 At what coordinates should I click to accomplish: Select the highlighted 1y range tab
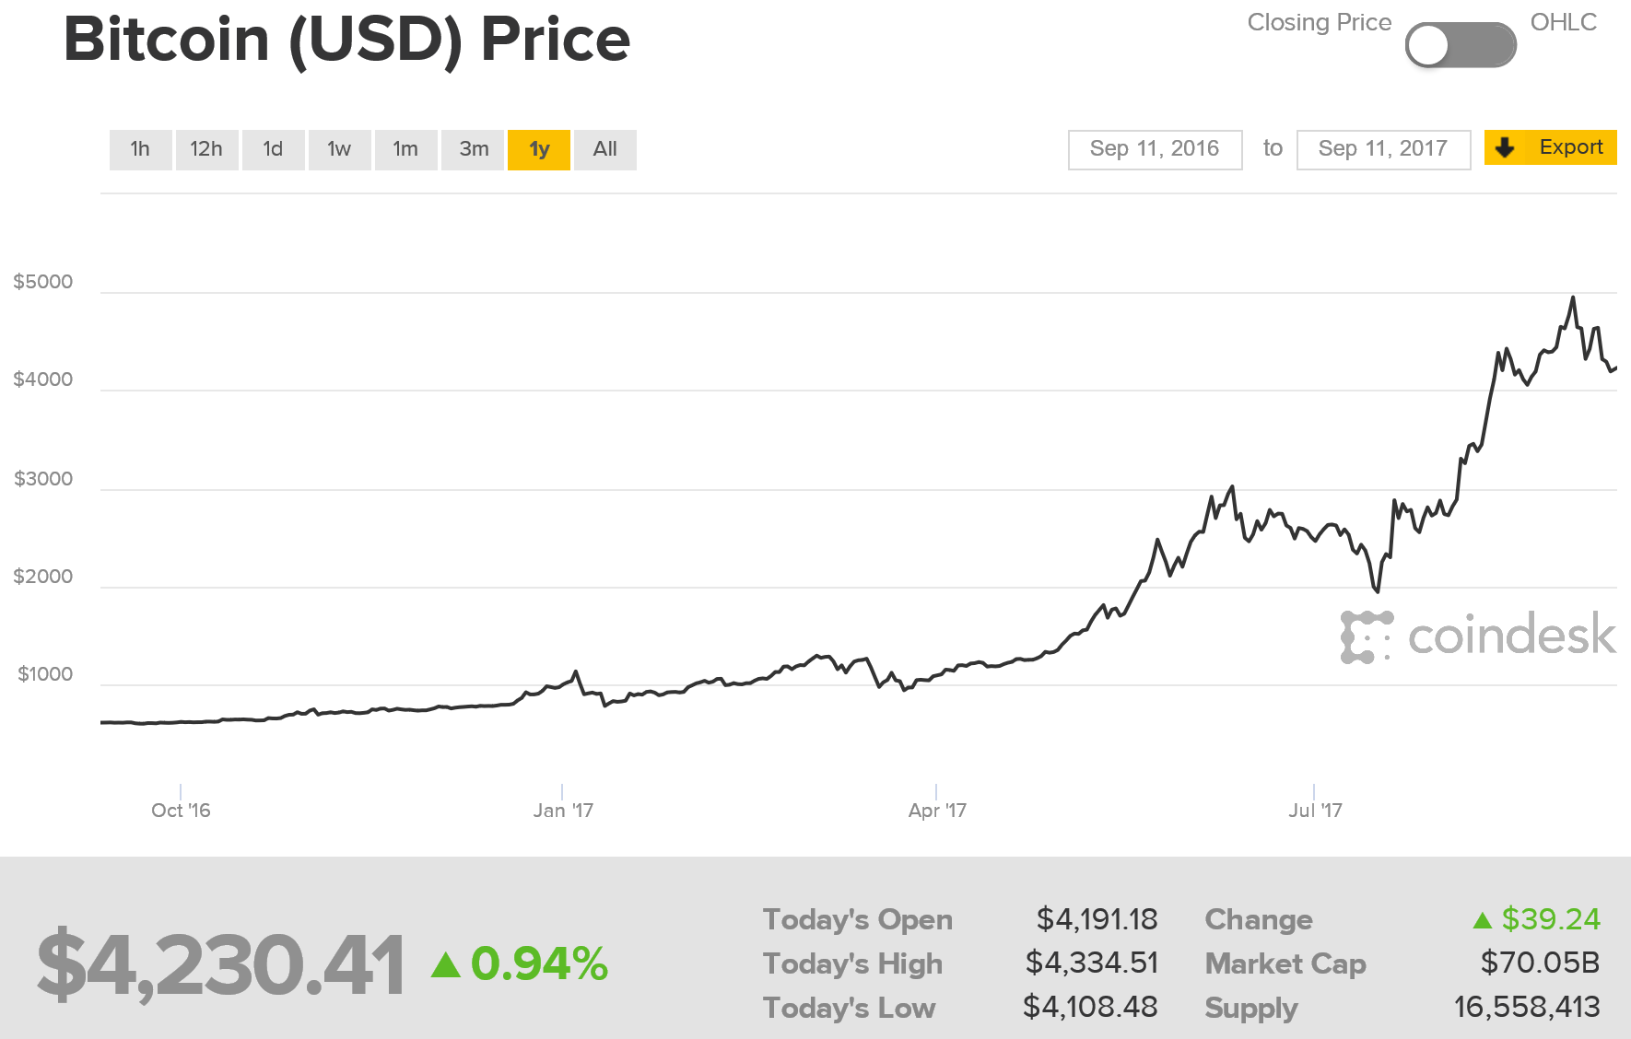point(539,149)
